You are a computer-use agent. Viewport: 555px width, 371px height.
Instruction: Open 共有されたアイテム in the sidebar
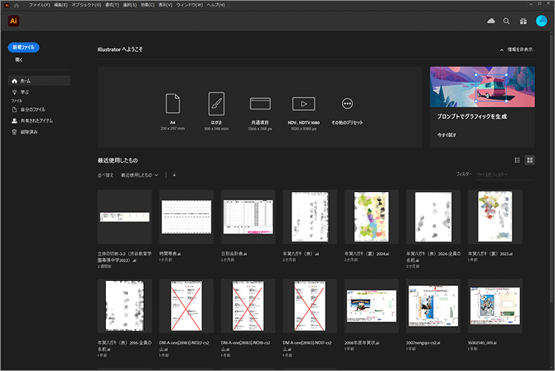pyautogui.click(x=33, y=121)
